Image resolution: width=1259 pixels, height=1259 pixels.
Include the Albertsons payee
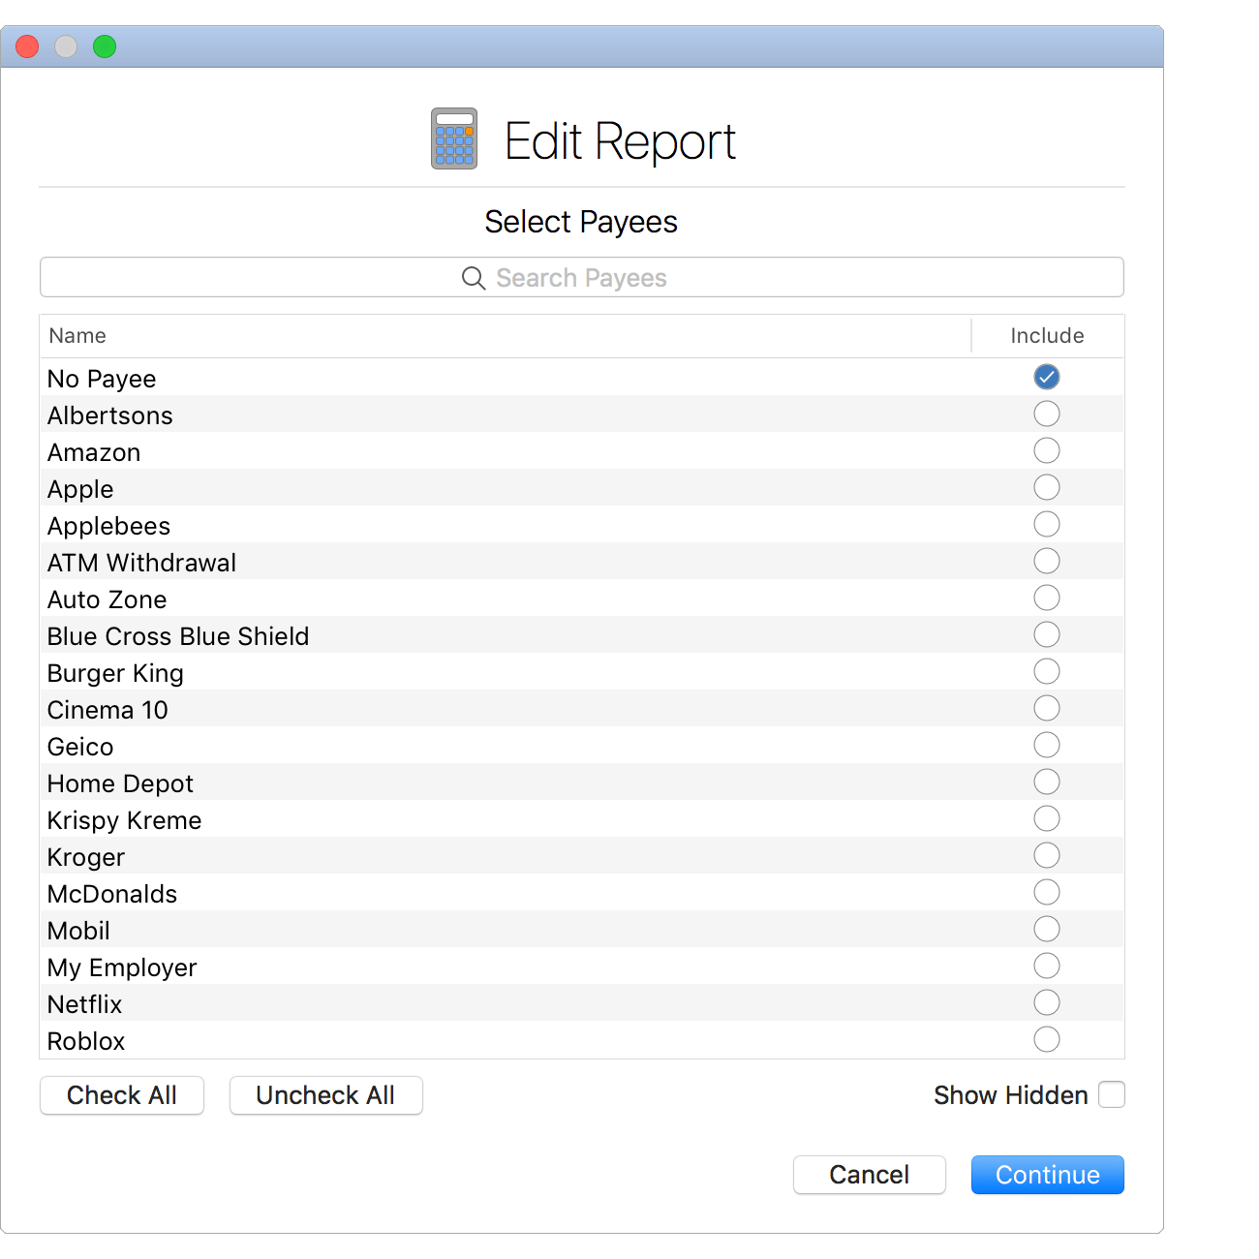pos(1047,414)
